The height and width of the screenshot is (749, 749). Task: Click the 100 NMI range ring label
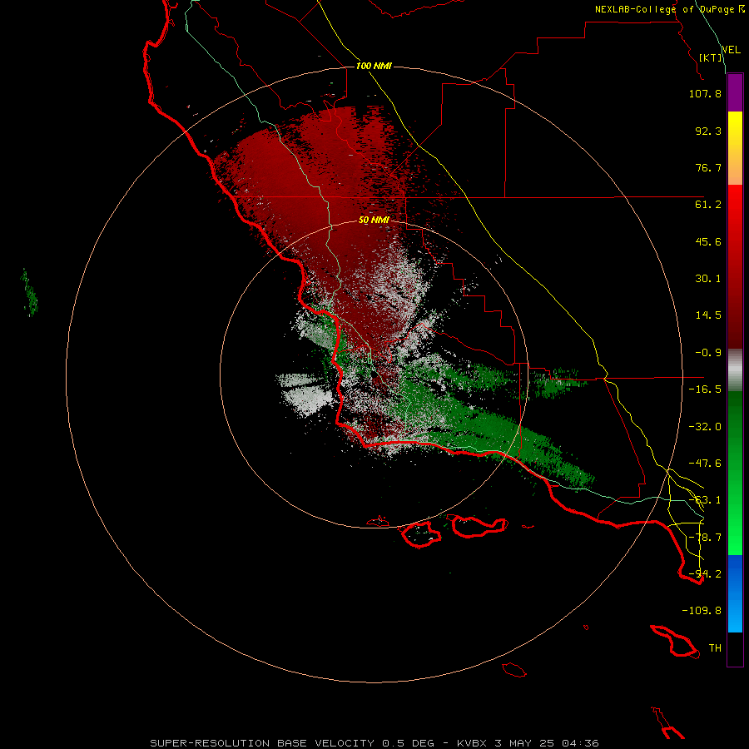coord(374,66)
